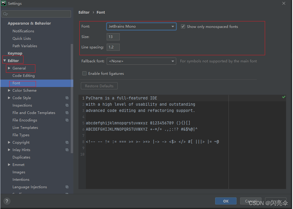293x209 pixels.
Task: Open Path Variables settings page
Action: (25, 46)
